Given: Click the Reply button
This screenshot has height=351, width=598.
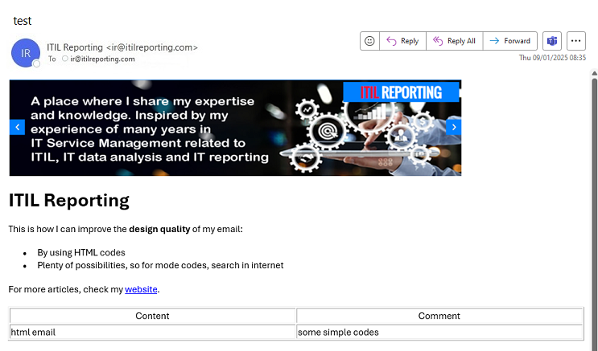Looking at the screenshot, I should pyautogui.click(x=402, y=41).
